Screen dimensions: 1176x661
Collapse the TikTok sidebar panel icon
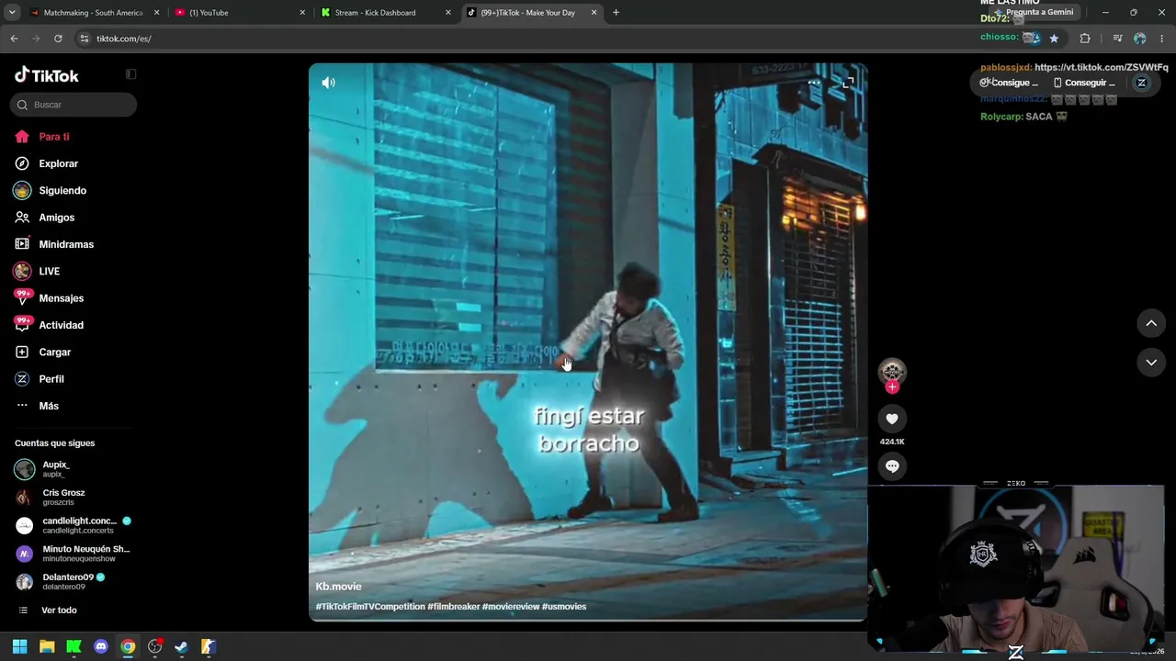point(130,74)
